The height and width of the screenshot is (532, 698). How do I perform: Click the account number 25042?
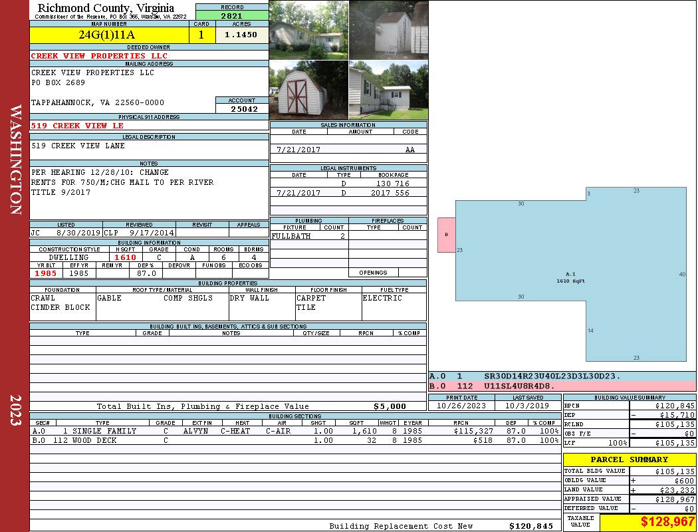tap(241, 109)
